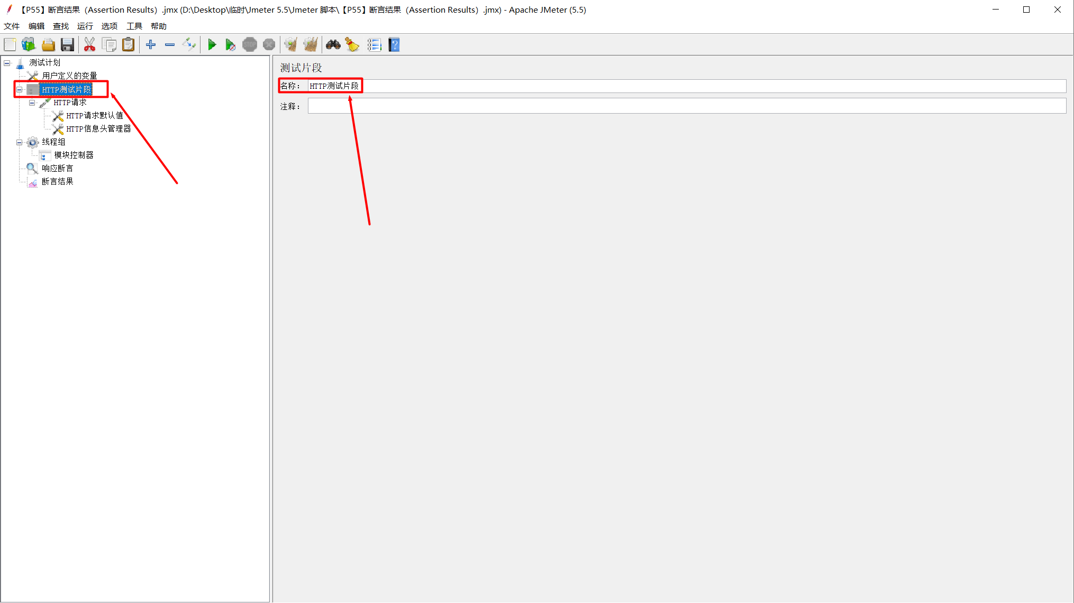Screen dimensions: 1074x603
Task: Click the Clear all broom icon
Action: (311, 45)
